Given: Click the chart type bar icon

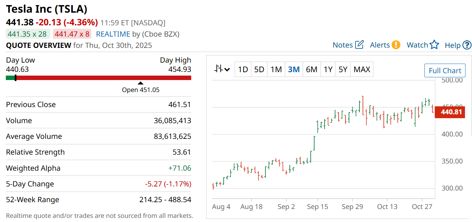Looking at the screenshot, I should [x=219, y=69].
